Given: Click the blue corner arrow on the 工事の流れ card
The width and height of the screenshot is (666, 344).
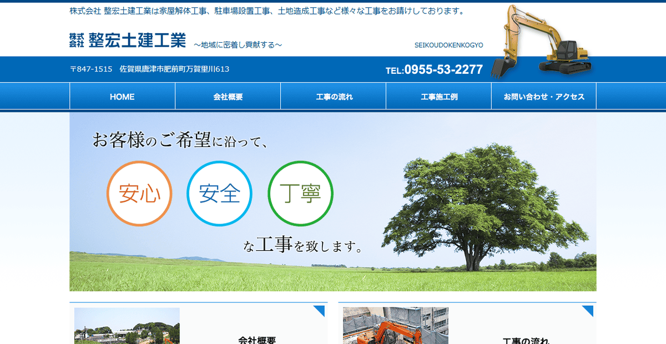Looking at the screenshot, I should tap(589, 309).
